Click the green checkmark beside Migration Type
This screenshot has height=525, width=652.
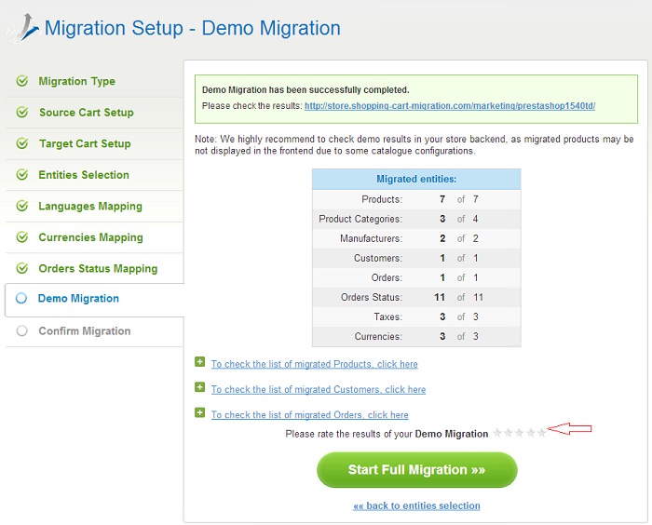pos(22,81)
